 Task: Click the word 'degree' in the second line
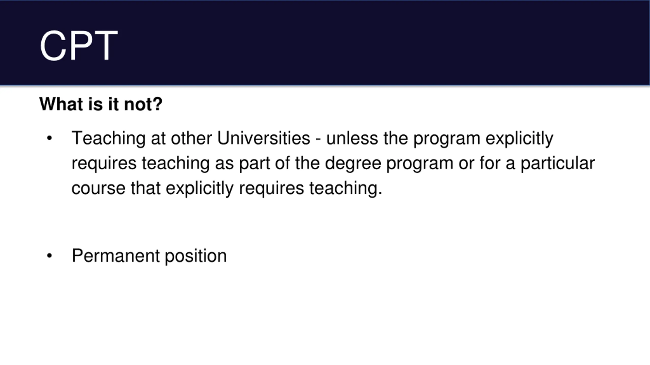(353, 163)
